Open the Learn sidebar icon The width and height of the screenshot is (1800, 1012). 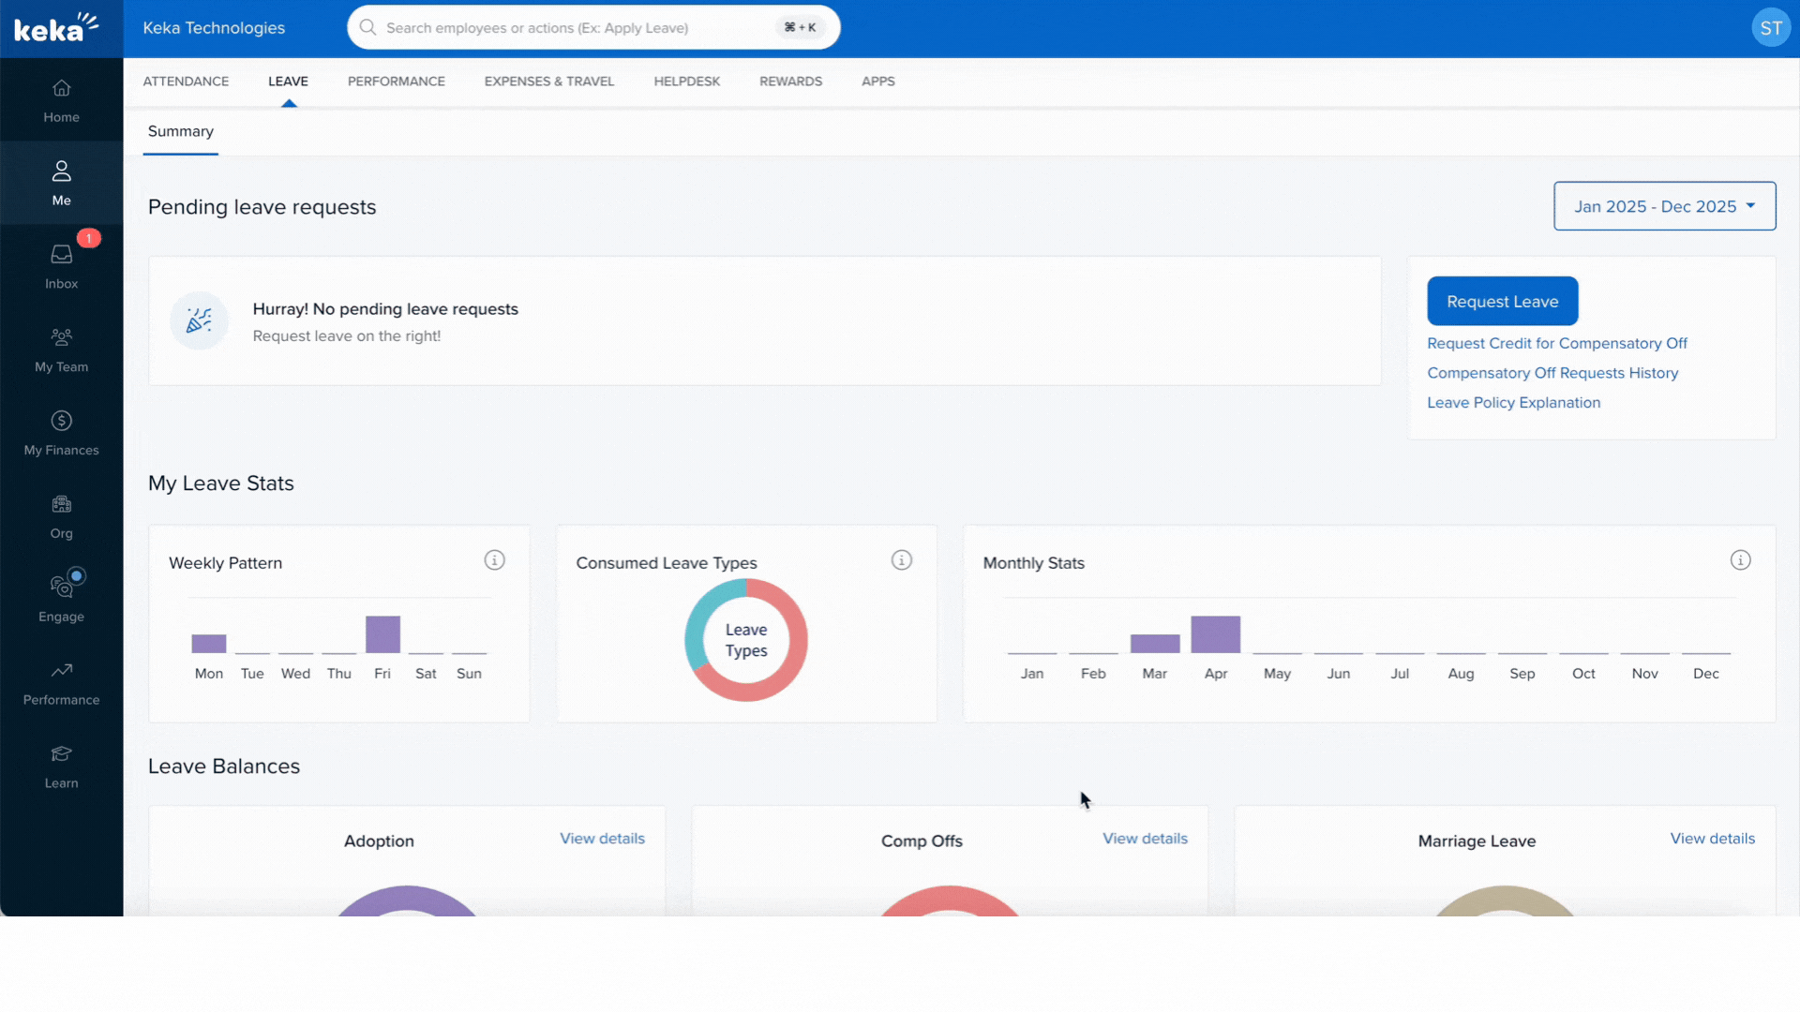(x=61, y=766)
